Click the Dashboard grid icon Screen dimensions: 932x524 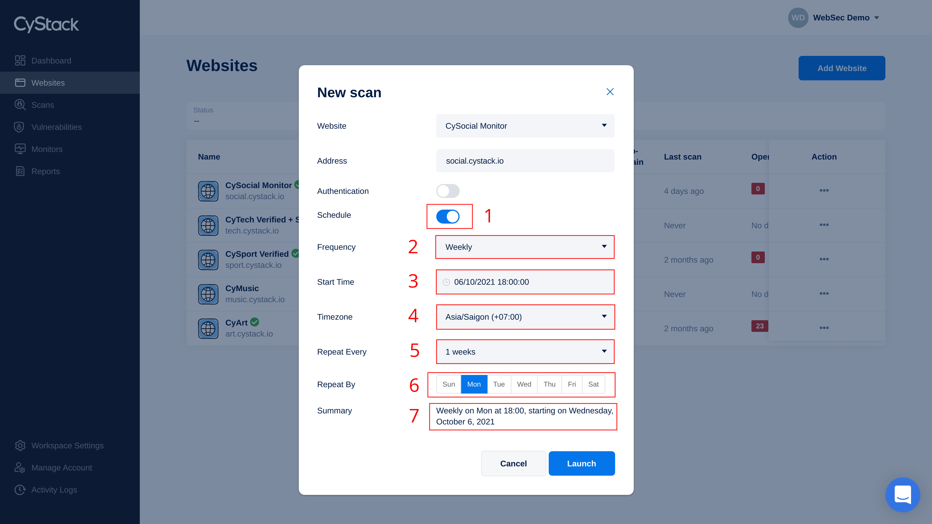click(20, 60)
